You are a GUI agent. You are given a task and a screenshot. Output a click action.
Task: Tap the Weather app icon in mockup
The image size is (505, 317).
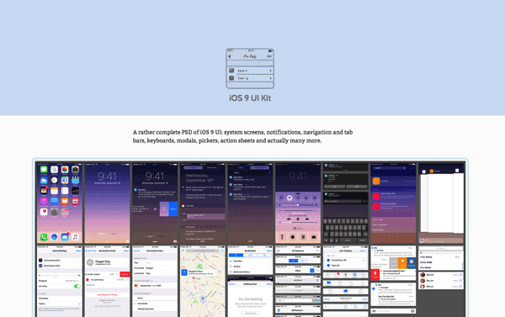click(44, 180)
